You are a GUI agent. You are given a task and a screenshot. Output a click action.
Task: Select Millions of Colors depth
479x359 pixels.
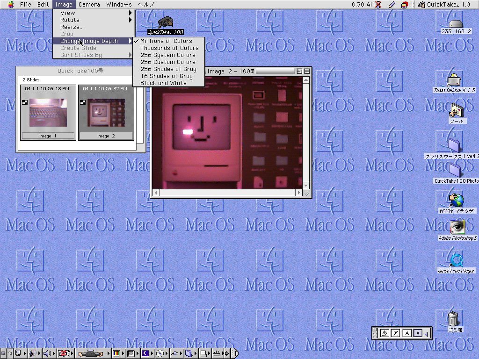click(168, 41)
